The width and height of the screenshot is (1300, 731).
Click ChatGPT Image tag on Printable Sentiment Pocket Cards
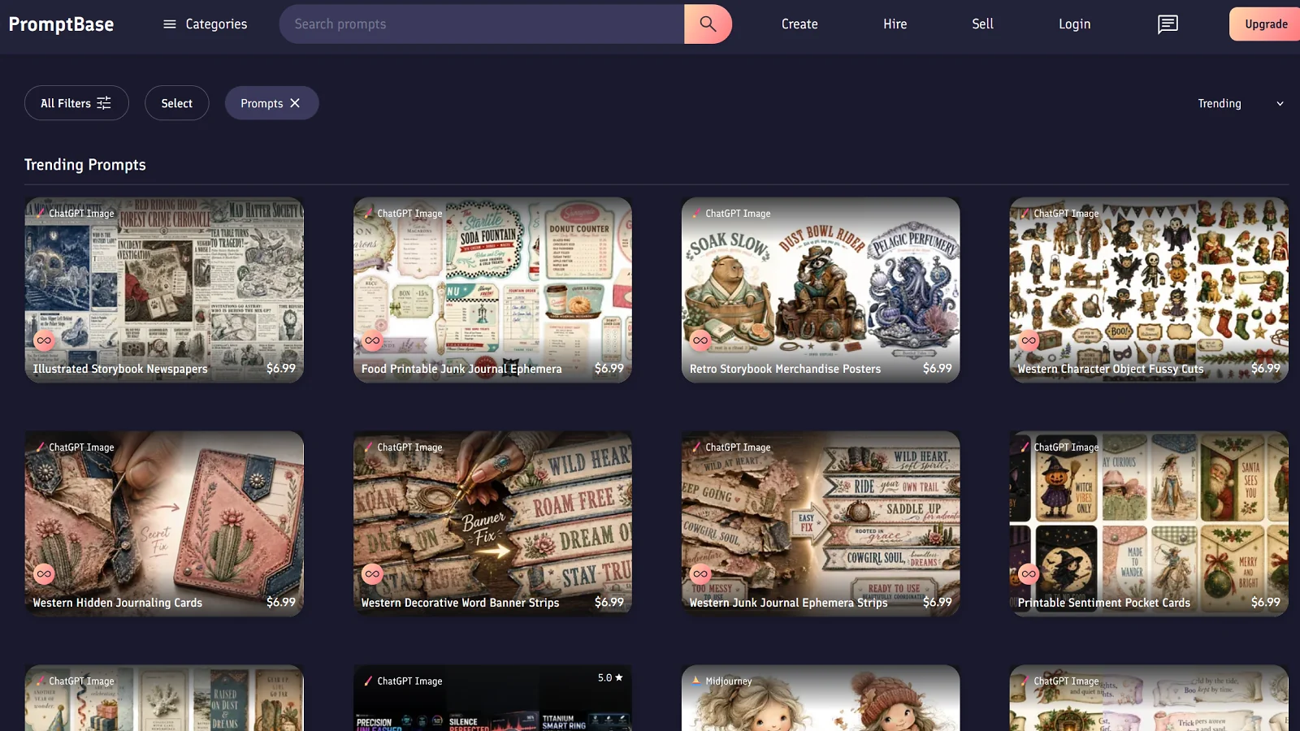pyautogui.click(x=1060, y=448)
